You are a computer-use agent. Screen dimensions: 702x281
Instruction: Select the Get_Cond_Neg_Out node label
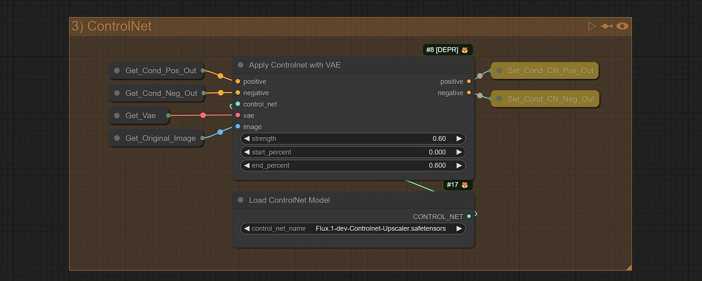(x=161, y=93)
